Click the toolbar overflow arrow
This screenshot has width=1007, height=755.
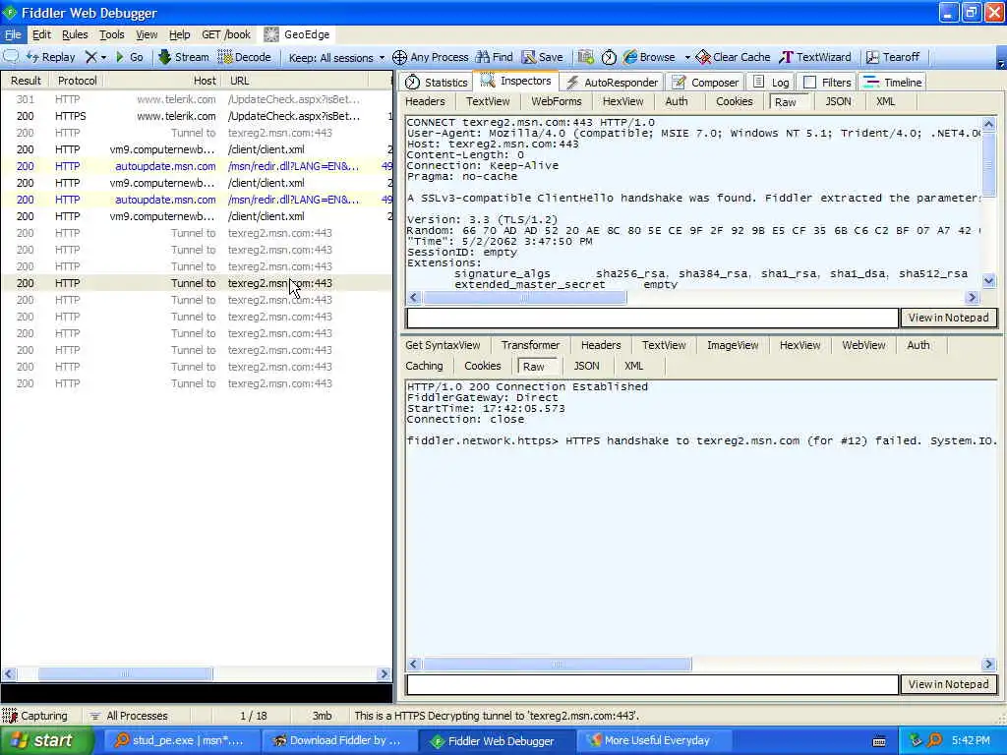coord(1000,62)
